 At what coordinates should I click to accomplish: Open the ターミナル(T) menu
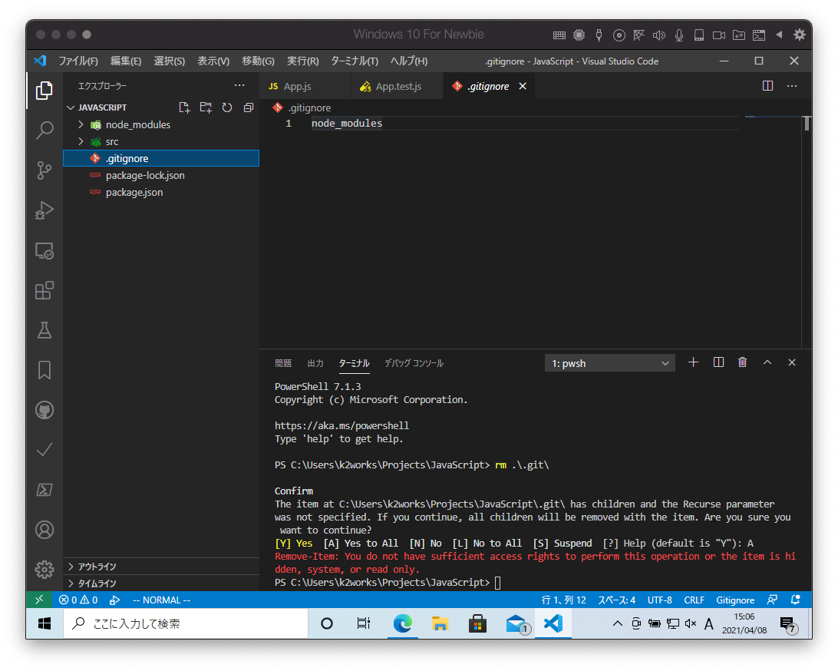click(354, 61)
